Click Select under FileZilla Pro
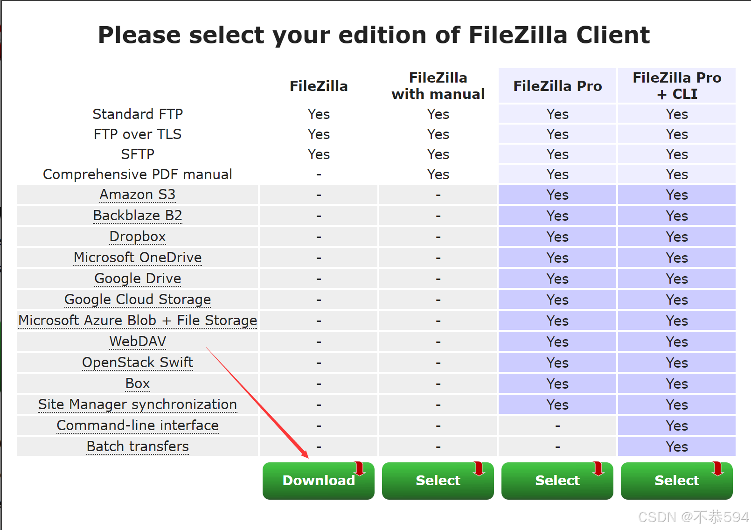 click(557, 481)
